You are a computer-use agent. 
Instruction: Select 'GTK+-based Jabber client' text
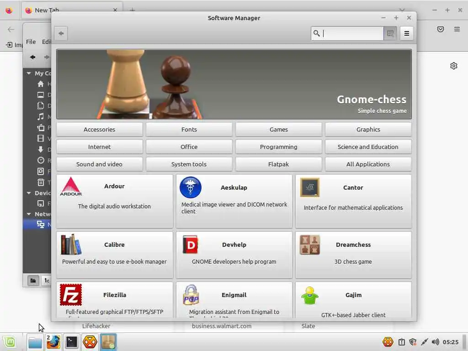(353, 315)
